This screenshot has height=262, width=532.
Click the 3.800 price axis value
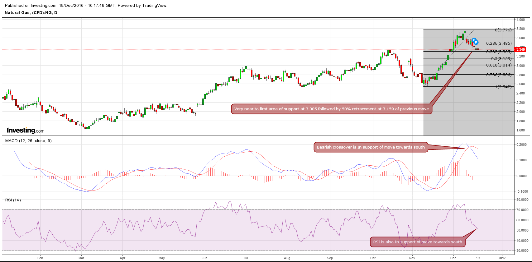point(520,29)
